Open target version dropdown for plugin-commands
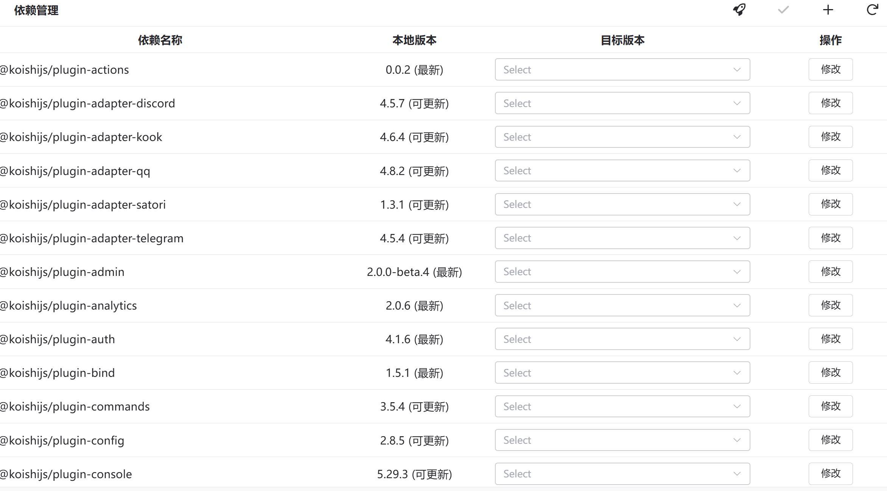The image size is (887, 491). (622, 406)
